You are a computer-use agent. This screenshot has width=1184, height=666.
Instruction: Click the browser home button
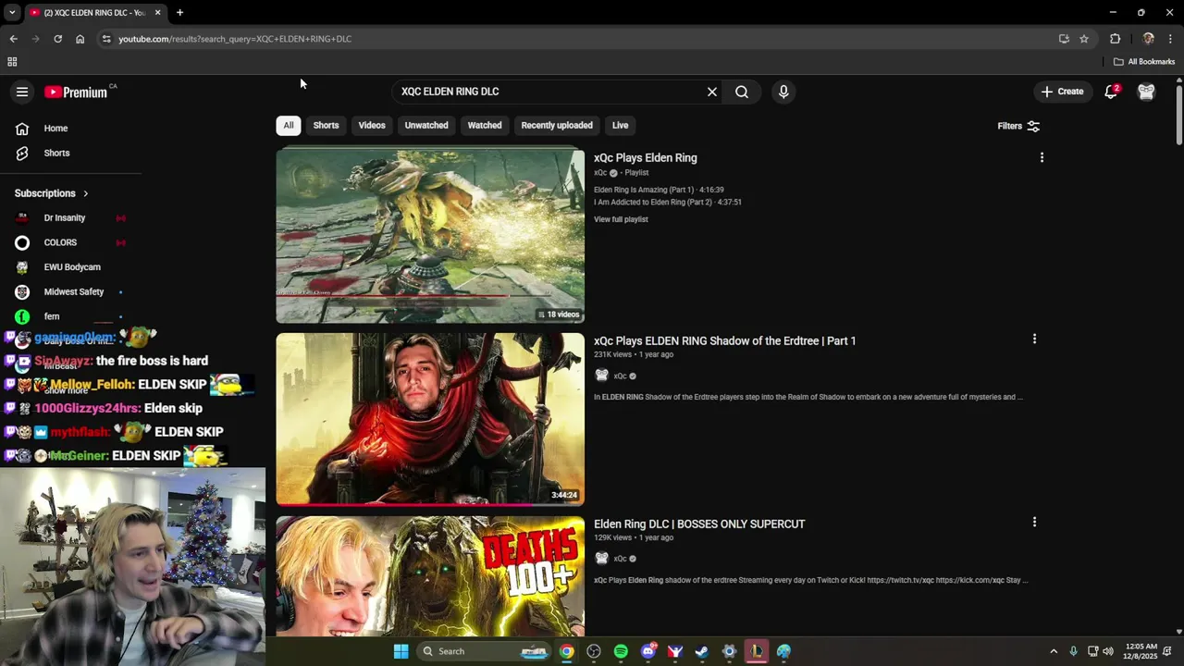pos(80,39)
